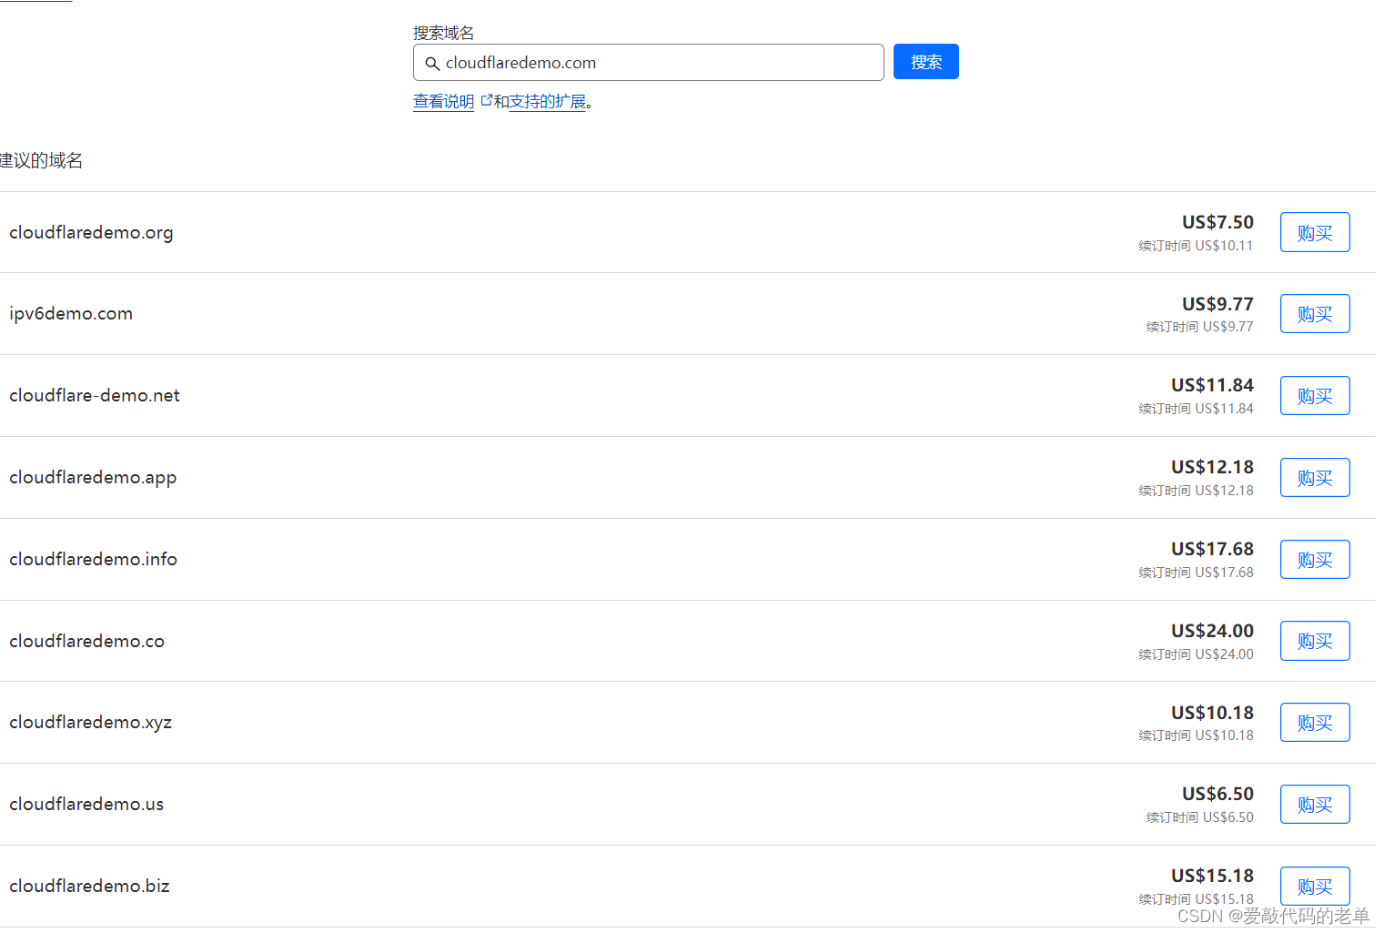Select the cloudflaredemo.xyz domain name
Screen dimensions: 1384x933
[x=90, y=722]
